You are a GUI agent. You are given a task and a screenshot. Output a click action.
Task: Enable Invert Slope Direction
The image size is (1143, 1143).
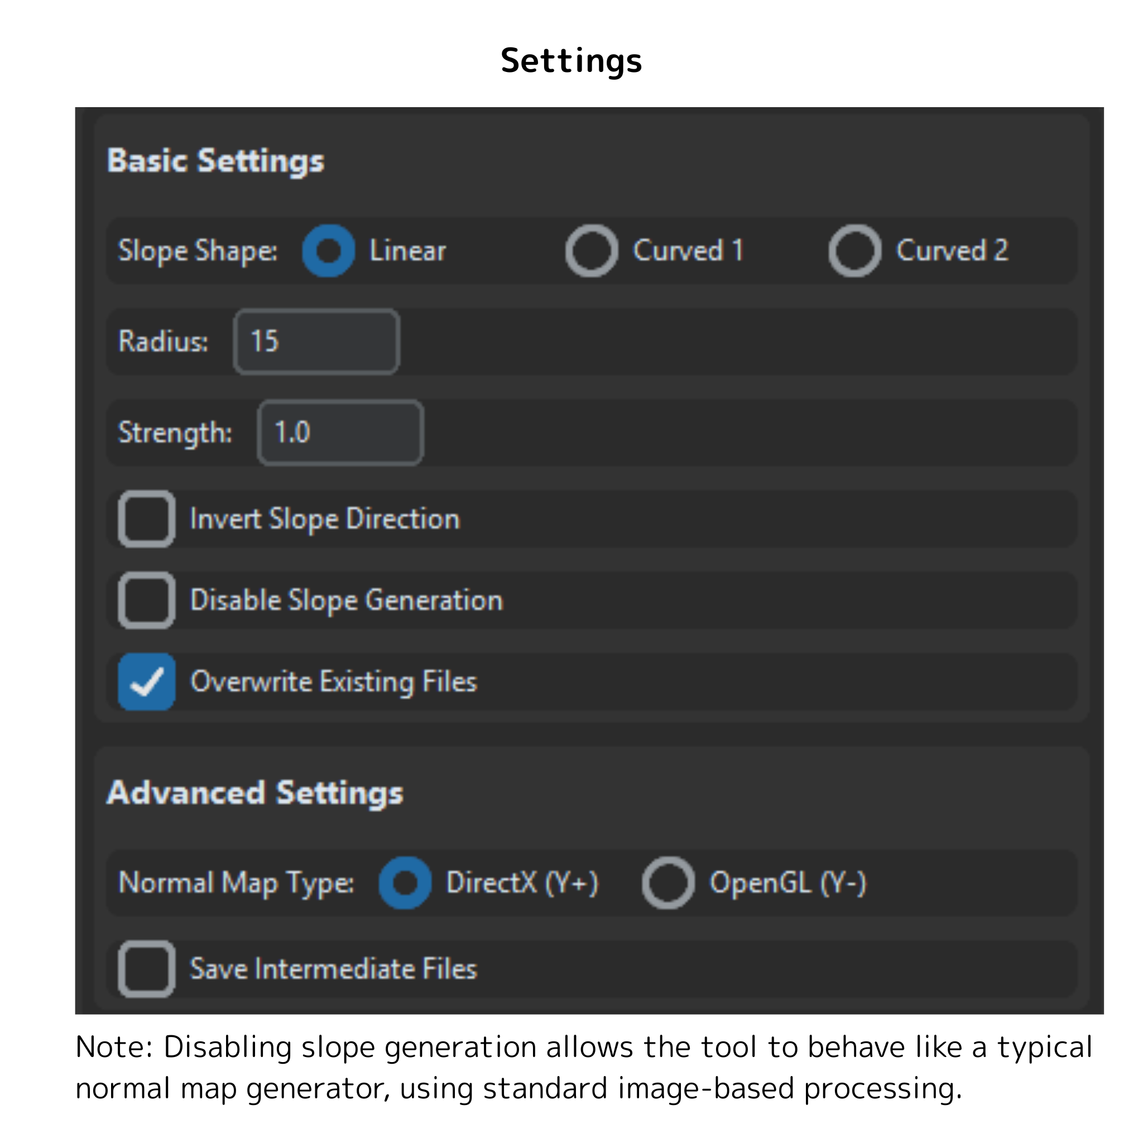[x=147, y=520]
